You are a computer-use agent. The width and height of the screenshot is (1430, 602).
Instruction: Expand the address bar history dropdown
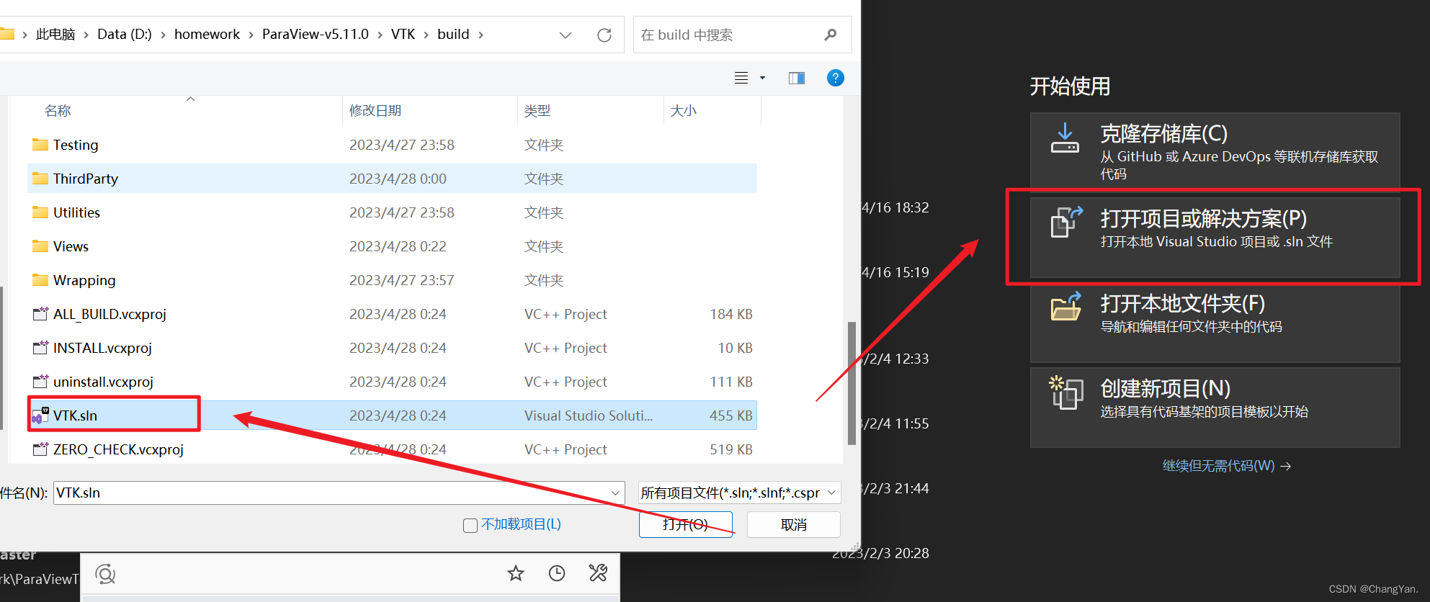pos(566,35)
